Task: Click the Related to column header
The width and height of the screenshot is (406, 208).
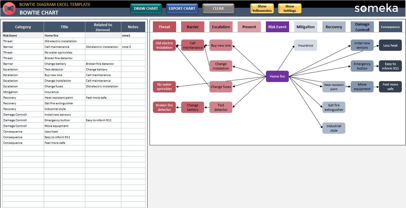Action: point(103,27)
